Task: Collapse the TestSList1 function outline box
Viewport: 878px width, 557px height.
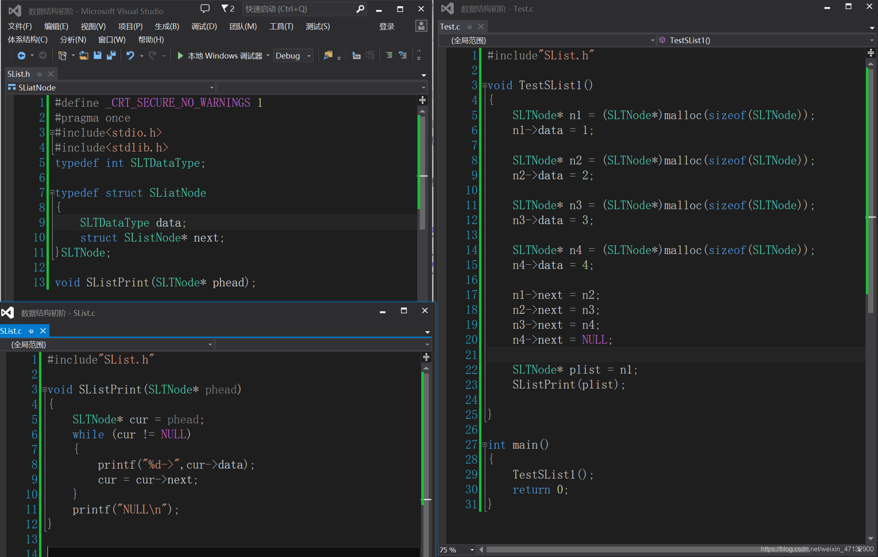Action: click(x=484, y=86)
